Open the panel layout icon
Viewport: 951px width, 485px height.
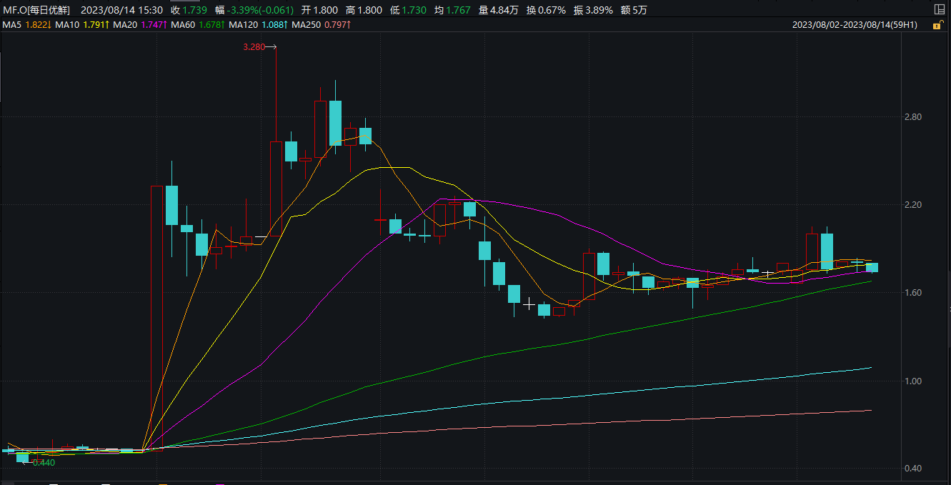pyautogui.click(x=939, y=9)
